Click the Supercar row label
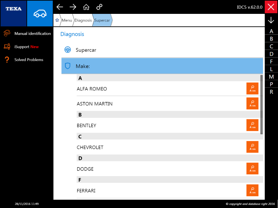Image resolution: width=278 pixels, height=208 pixels. point(86,50)
